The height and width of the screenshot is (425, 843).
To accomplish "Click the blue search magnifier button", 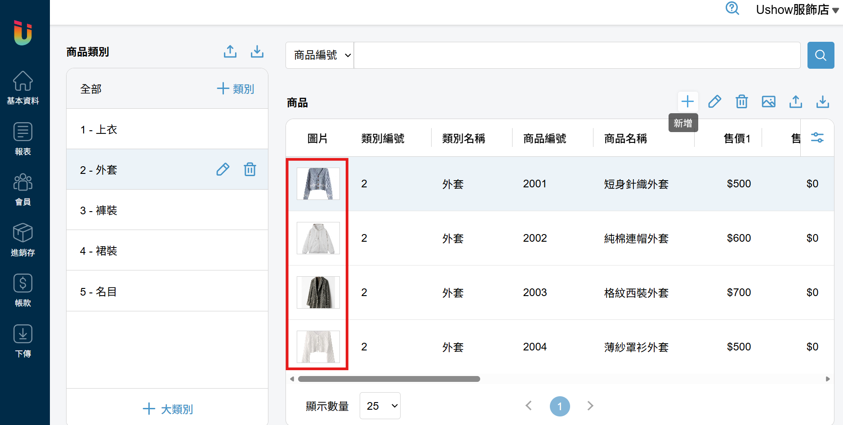I will 821,55.
